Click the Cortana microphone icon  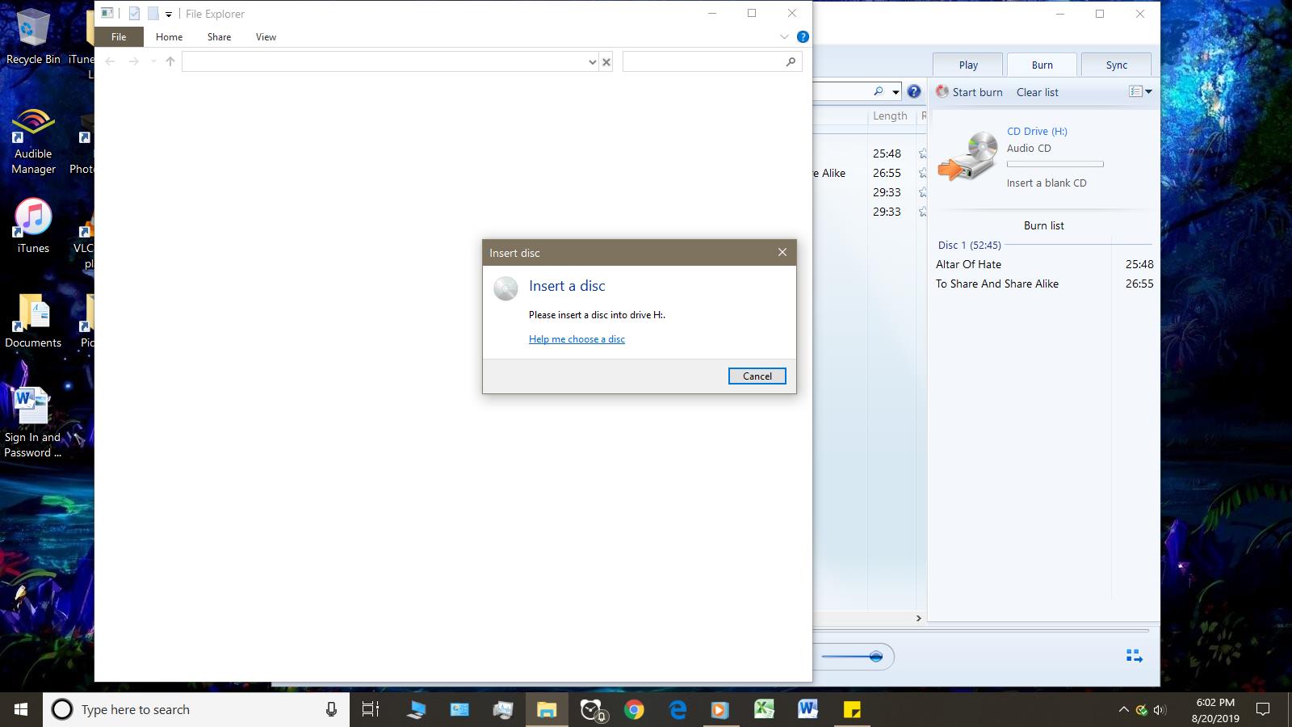tap(331, 709)
